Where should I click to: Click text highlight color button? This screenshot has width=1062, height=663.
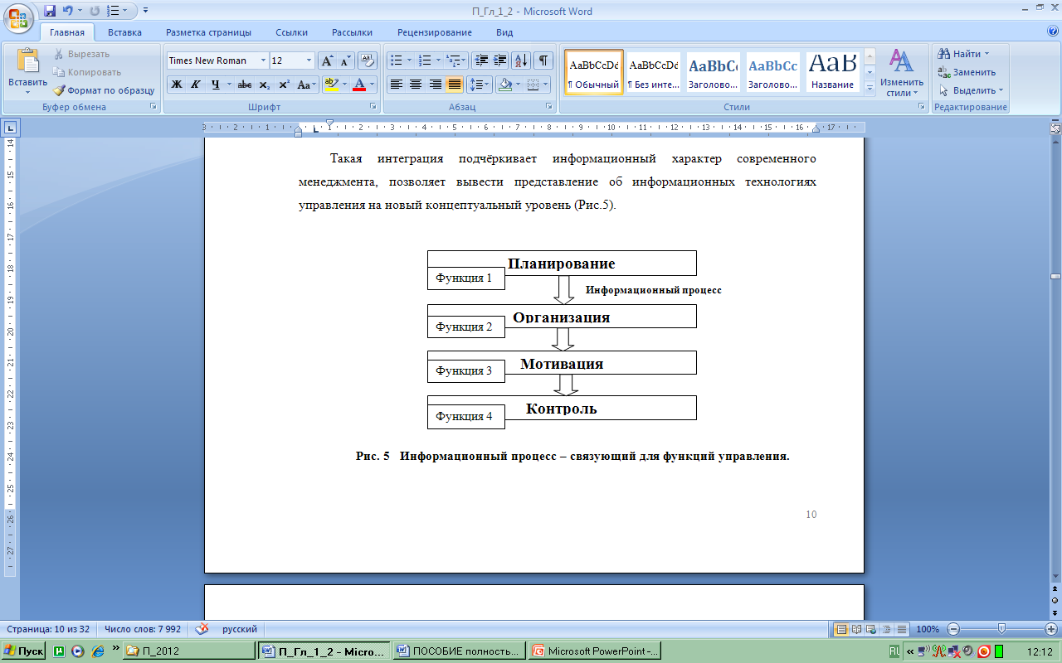pyautogui.click(x=330, y=85)
